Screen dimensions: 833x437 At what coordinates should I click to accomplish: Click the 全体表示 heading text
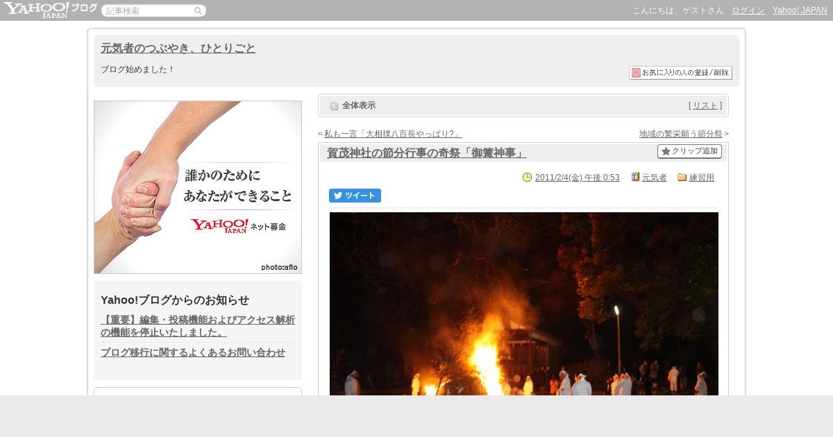click(359, 105)
